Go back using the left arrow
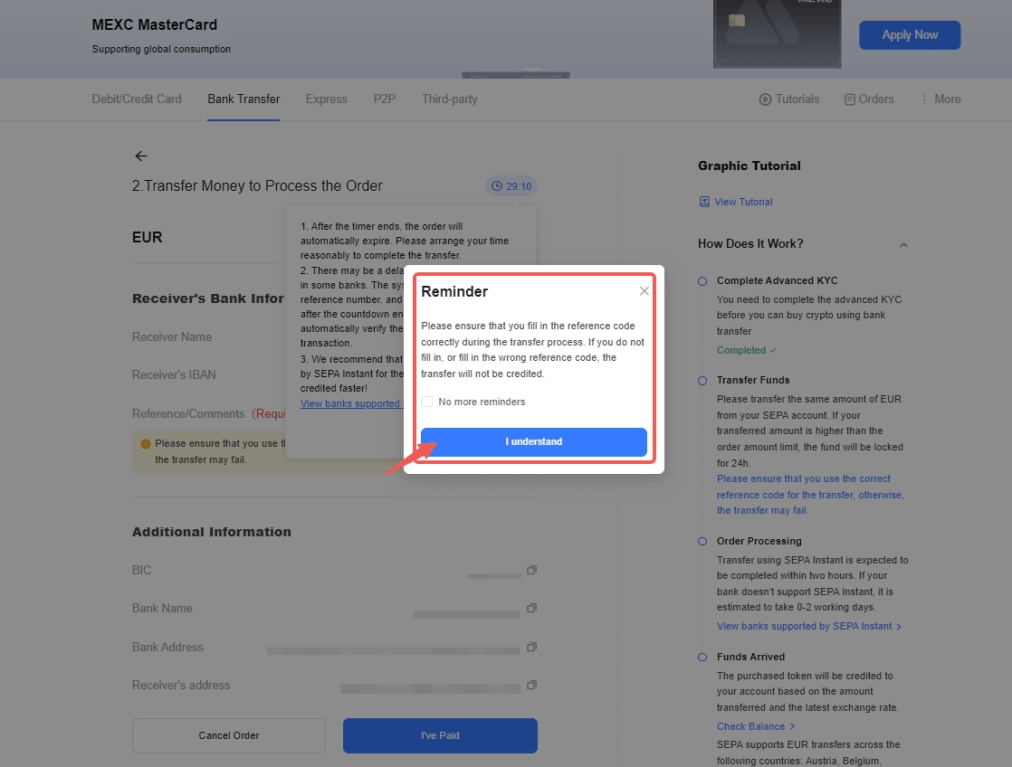Viewport: 1012px width, 767px height. [x=141, y=156]
